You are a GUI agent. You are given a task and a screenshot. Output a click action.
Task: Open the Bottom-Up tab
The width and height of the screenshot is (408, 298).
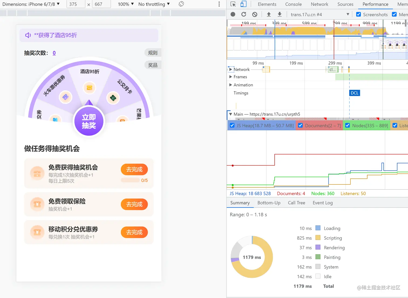(269, 203)
